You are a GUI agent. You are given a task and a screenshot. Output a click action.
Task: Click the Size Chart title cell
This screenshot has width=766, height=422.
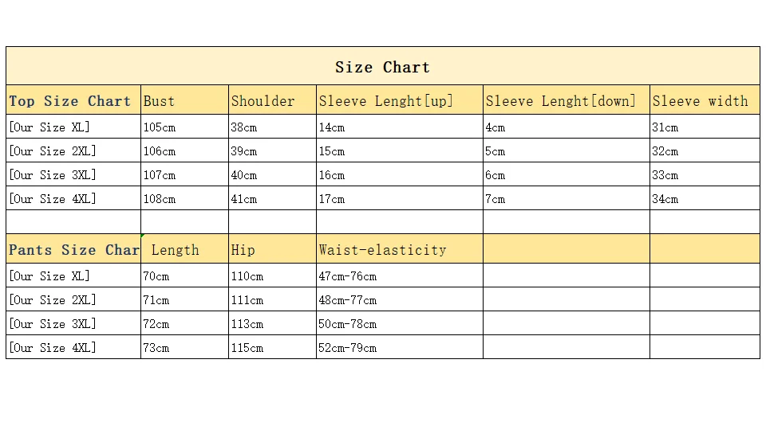pyautogui.click(x=382, y=67)
